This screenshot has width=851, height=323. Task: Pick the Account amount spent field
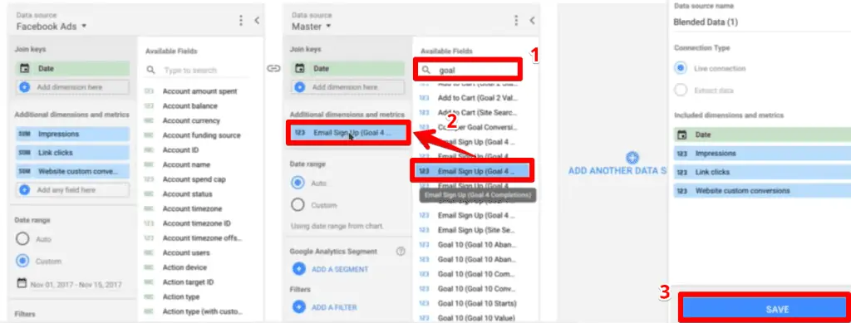199,91
